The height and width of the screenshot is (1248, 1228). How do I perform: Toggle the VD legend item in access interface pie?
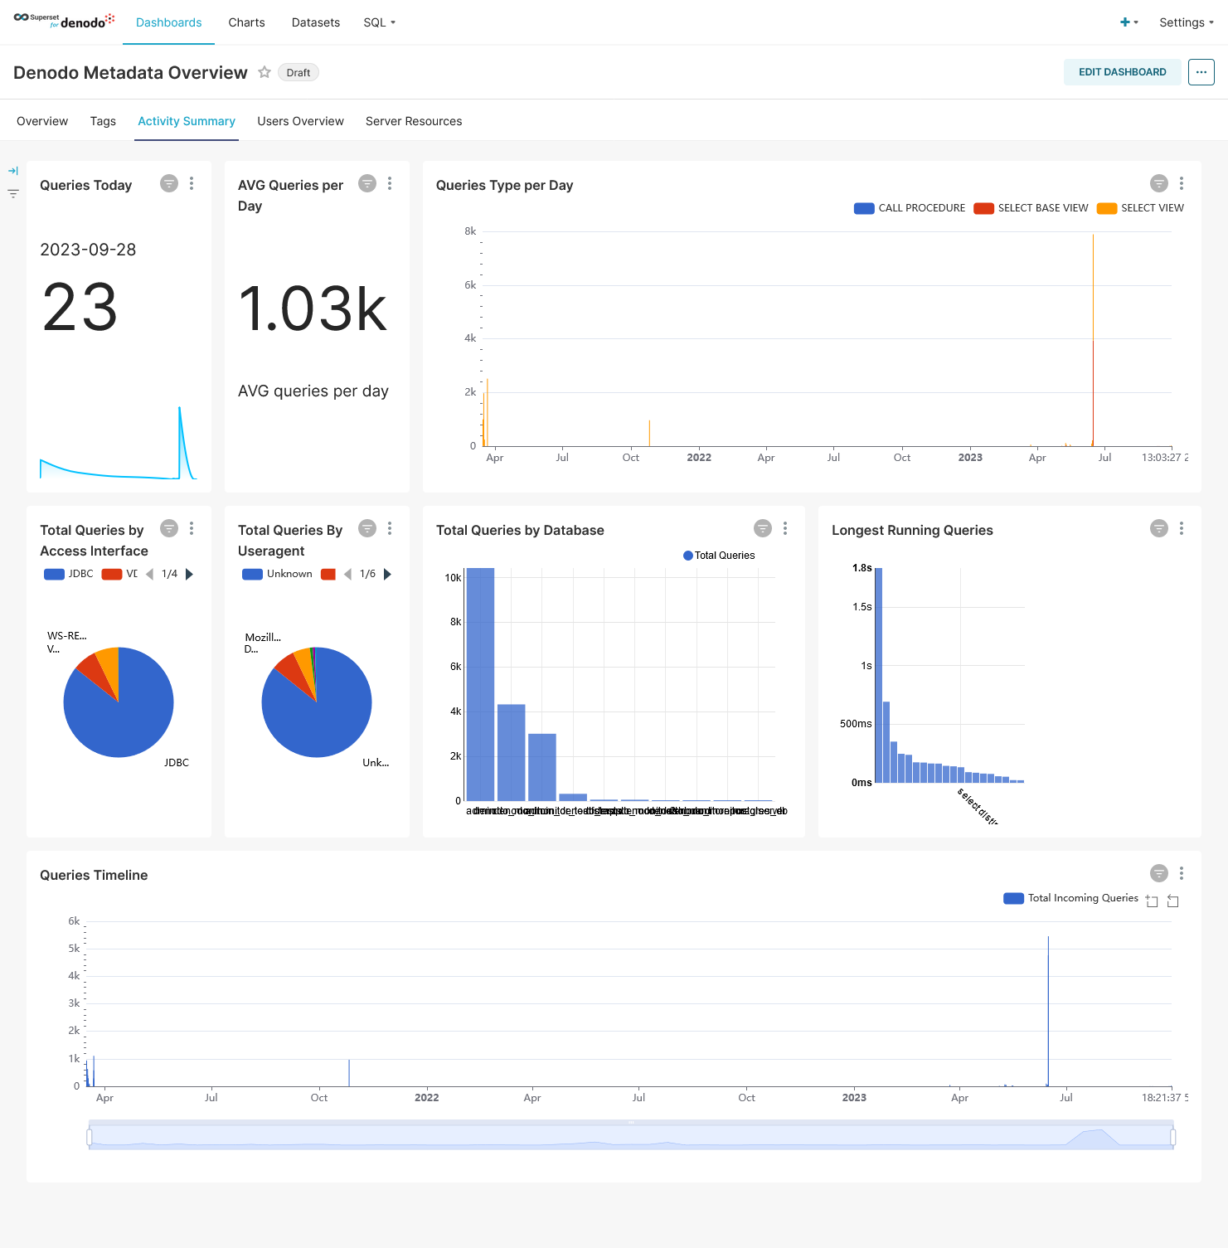[x=119, y=574]
